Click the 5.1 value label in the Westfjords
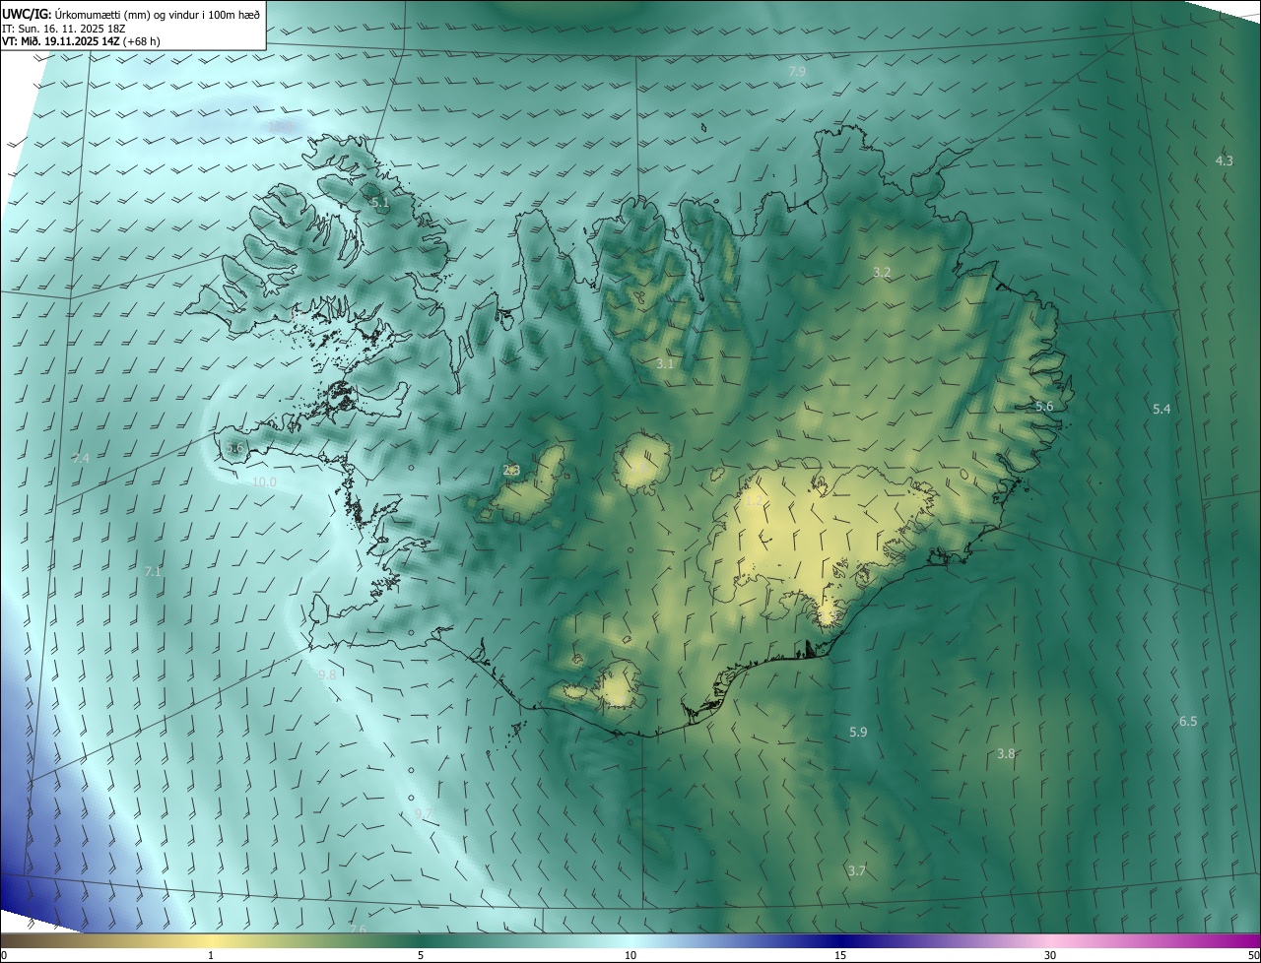Image resolution: width=1261 pixels, height=963 pixels. point(380,203)
